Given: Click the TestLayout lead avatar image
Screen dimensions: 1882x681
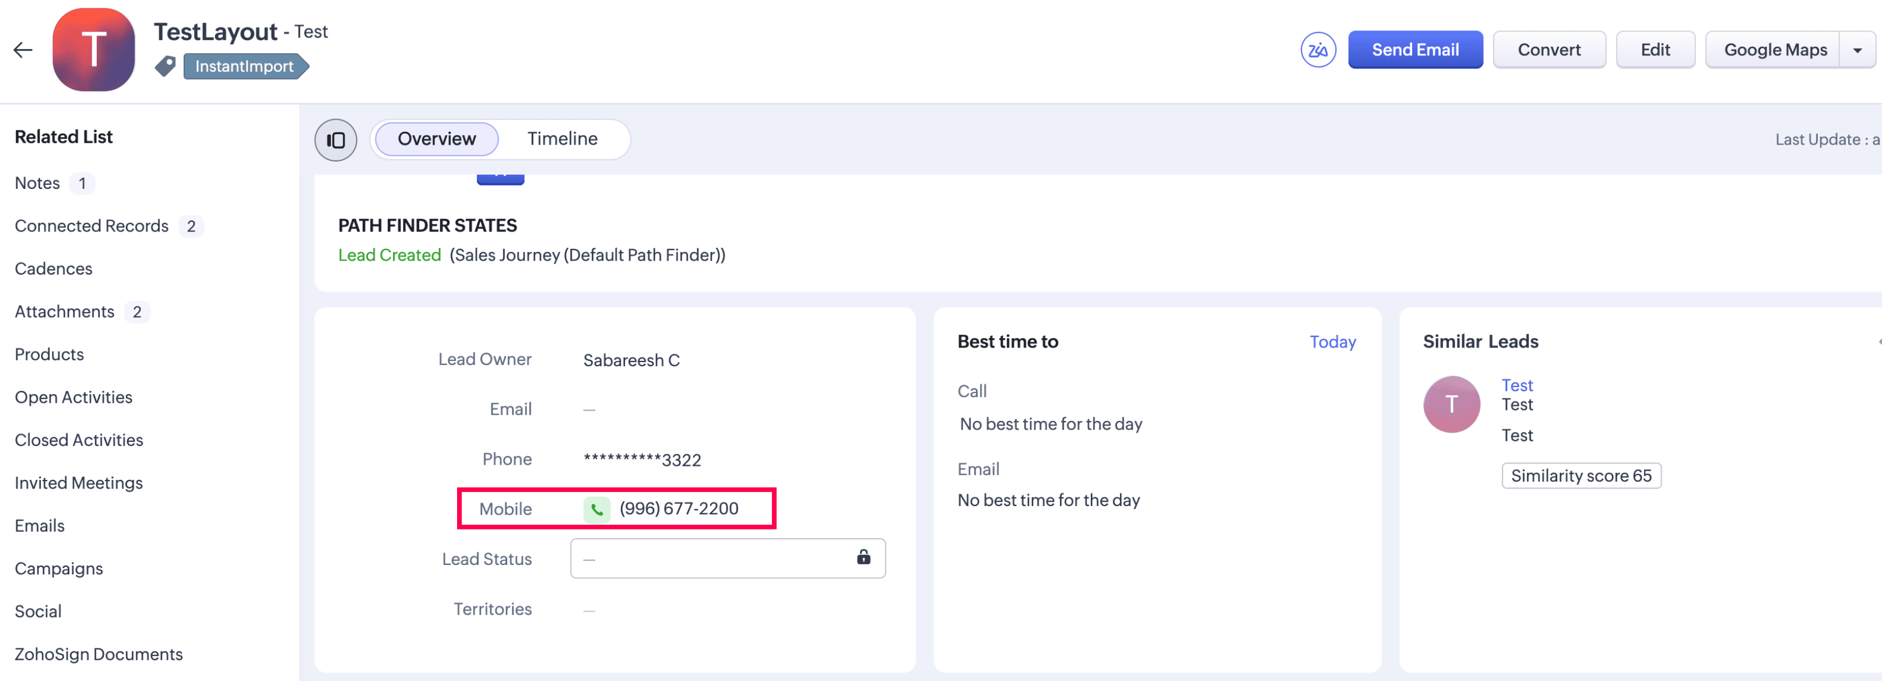Looking at the screenshot, I should (93, 50).
